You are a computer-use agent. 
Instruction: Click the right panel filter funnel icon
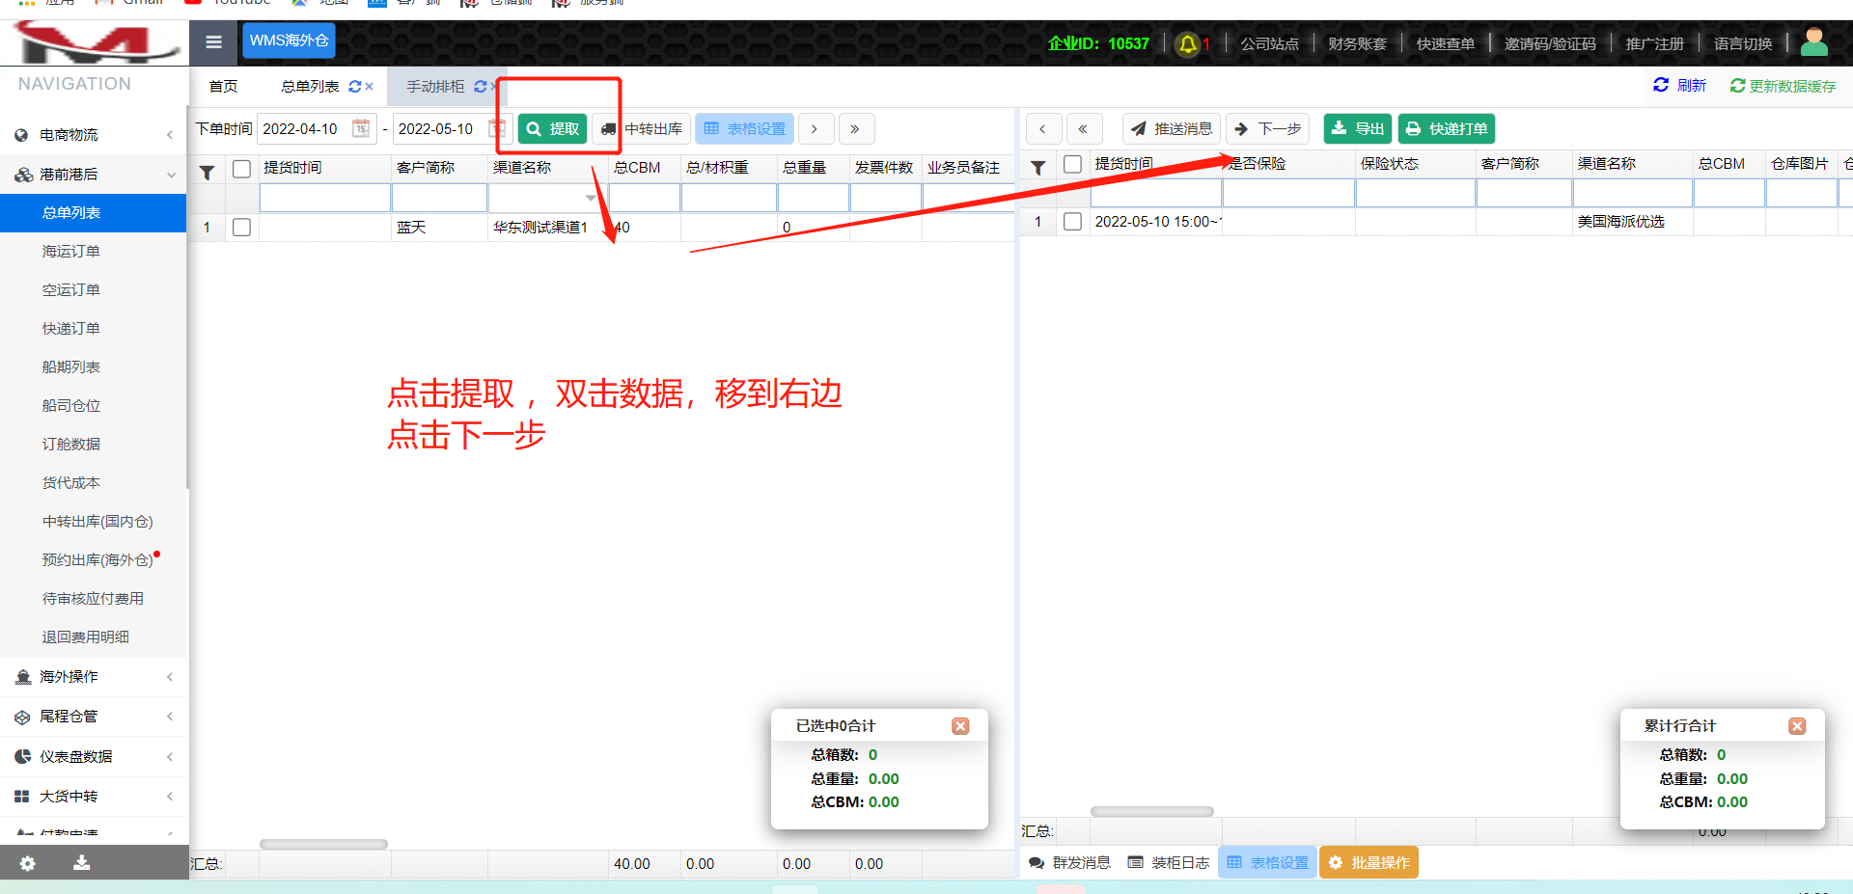[1037, 168]
